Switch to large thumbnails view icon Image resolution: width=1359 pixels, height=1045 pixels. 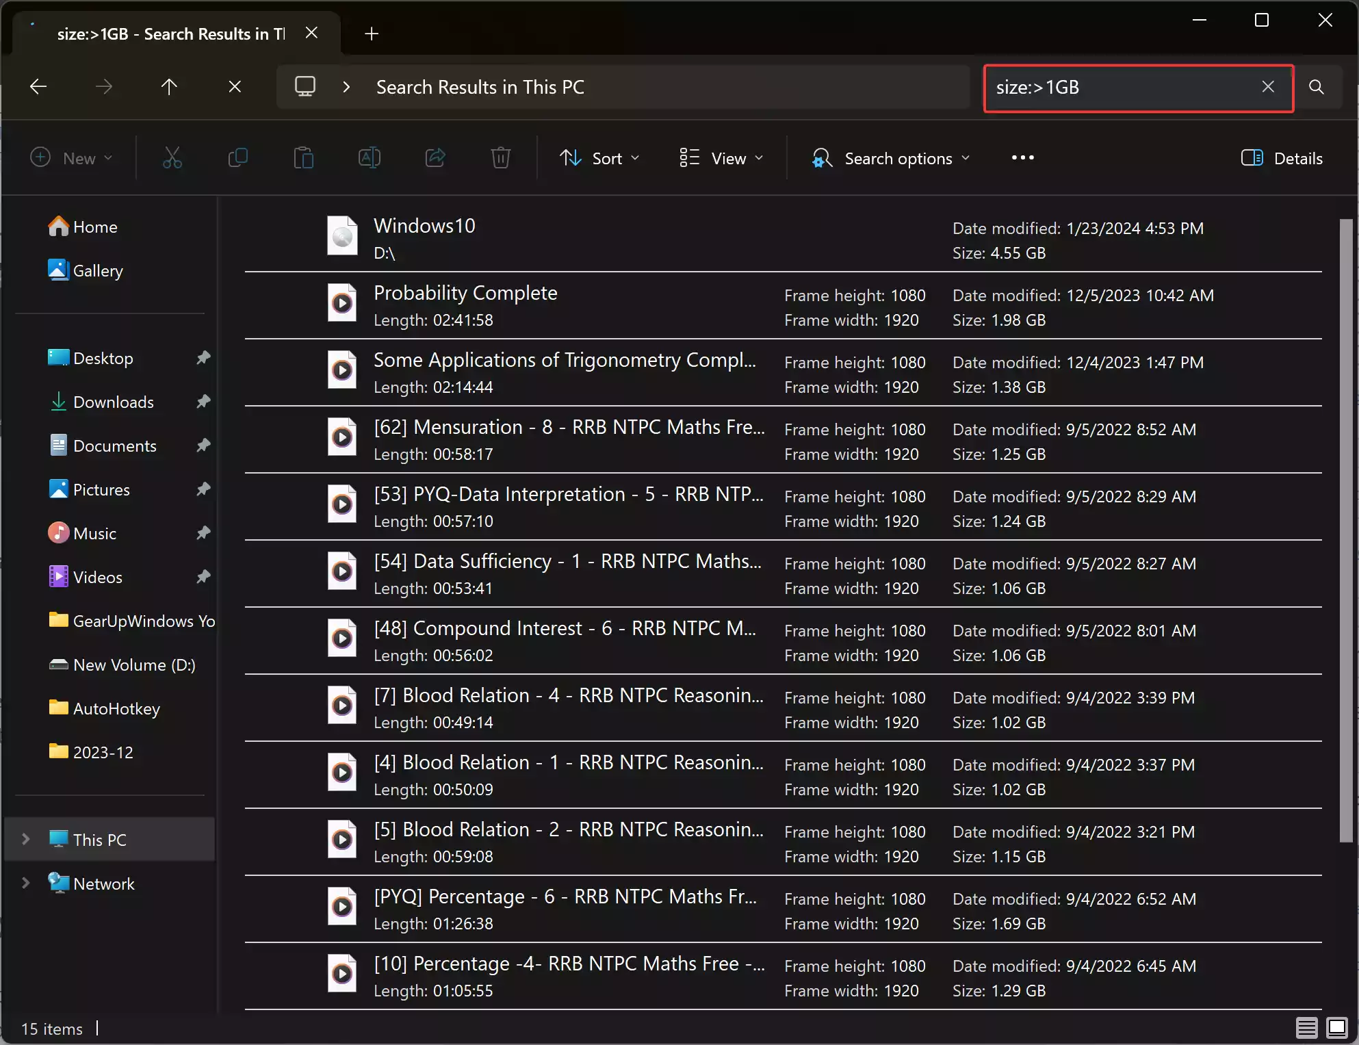click(x=1336, y=1027)
